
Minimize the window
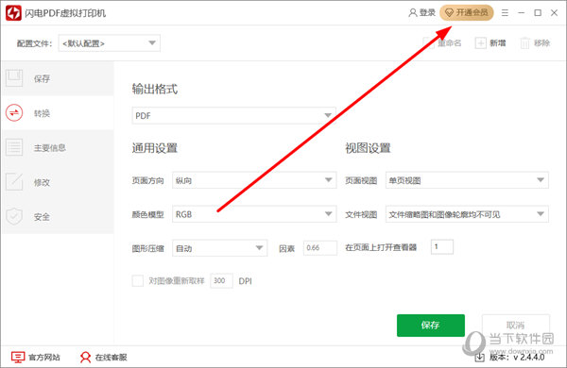pyautogui.click(x=521, y=13)
